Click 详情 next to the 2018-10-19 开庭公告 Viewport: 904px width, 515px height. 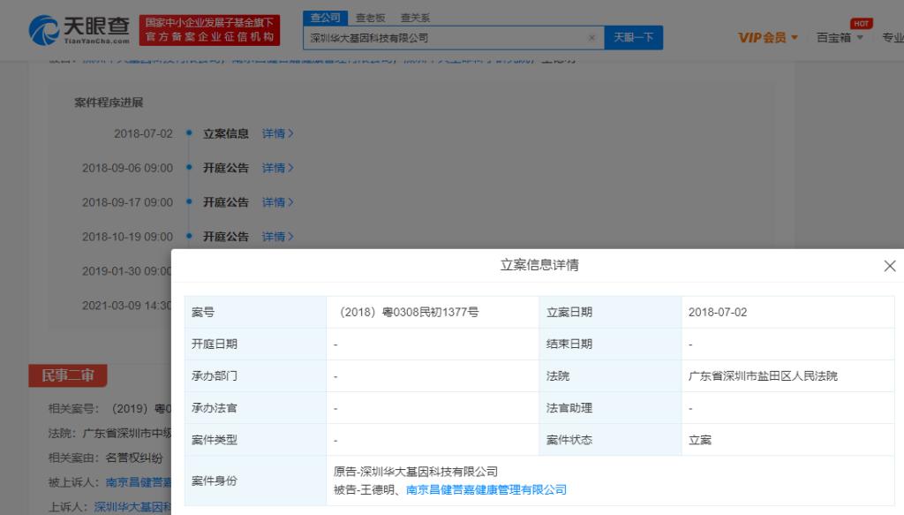tap(278, 237)
